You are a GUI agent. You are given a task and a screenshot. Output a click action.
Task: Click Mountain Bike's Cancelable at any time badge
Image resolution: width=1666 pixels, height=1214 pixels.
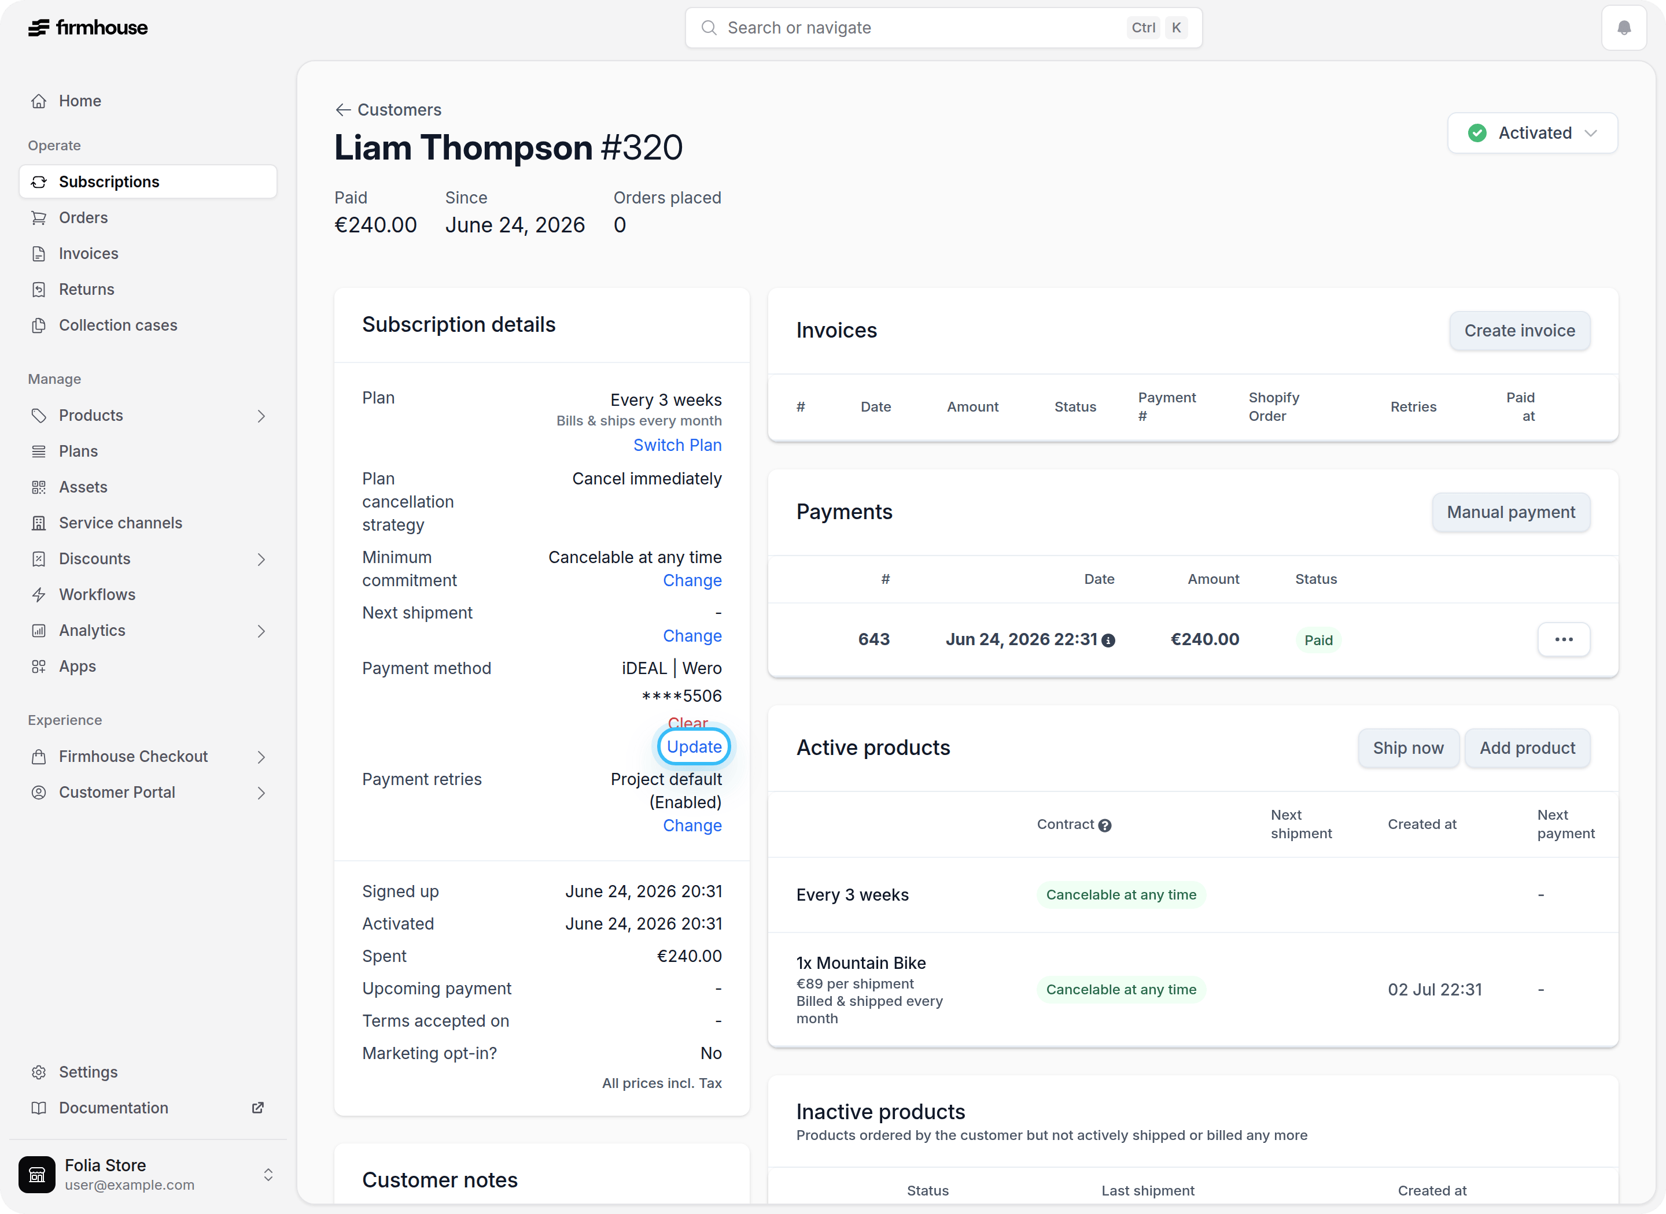point(1121,990)
